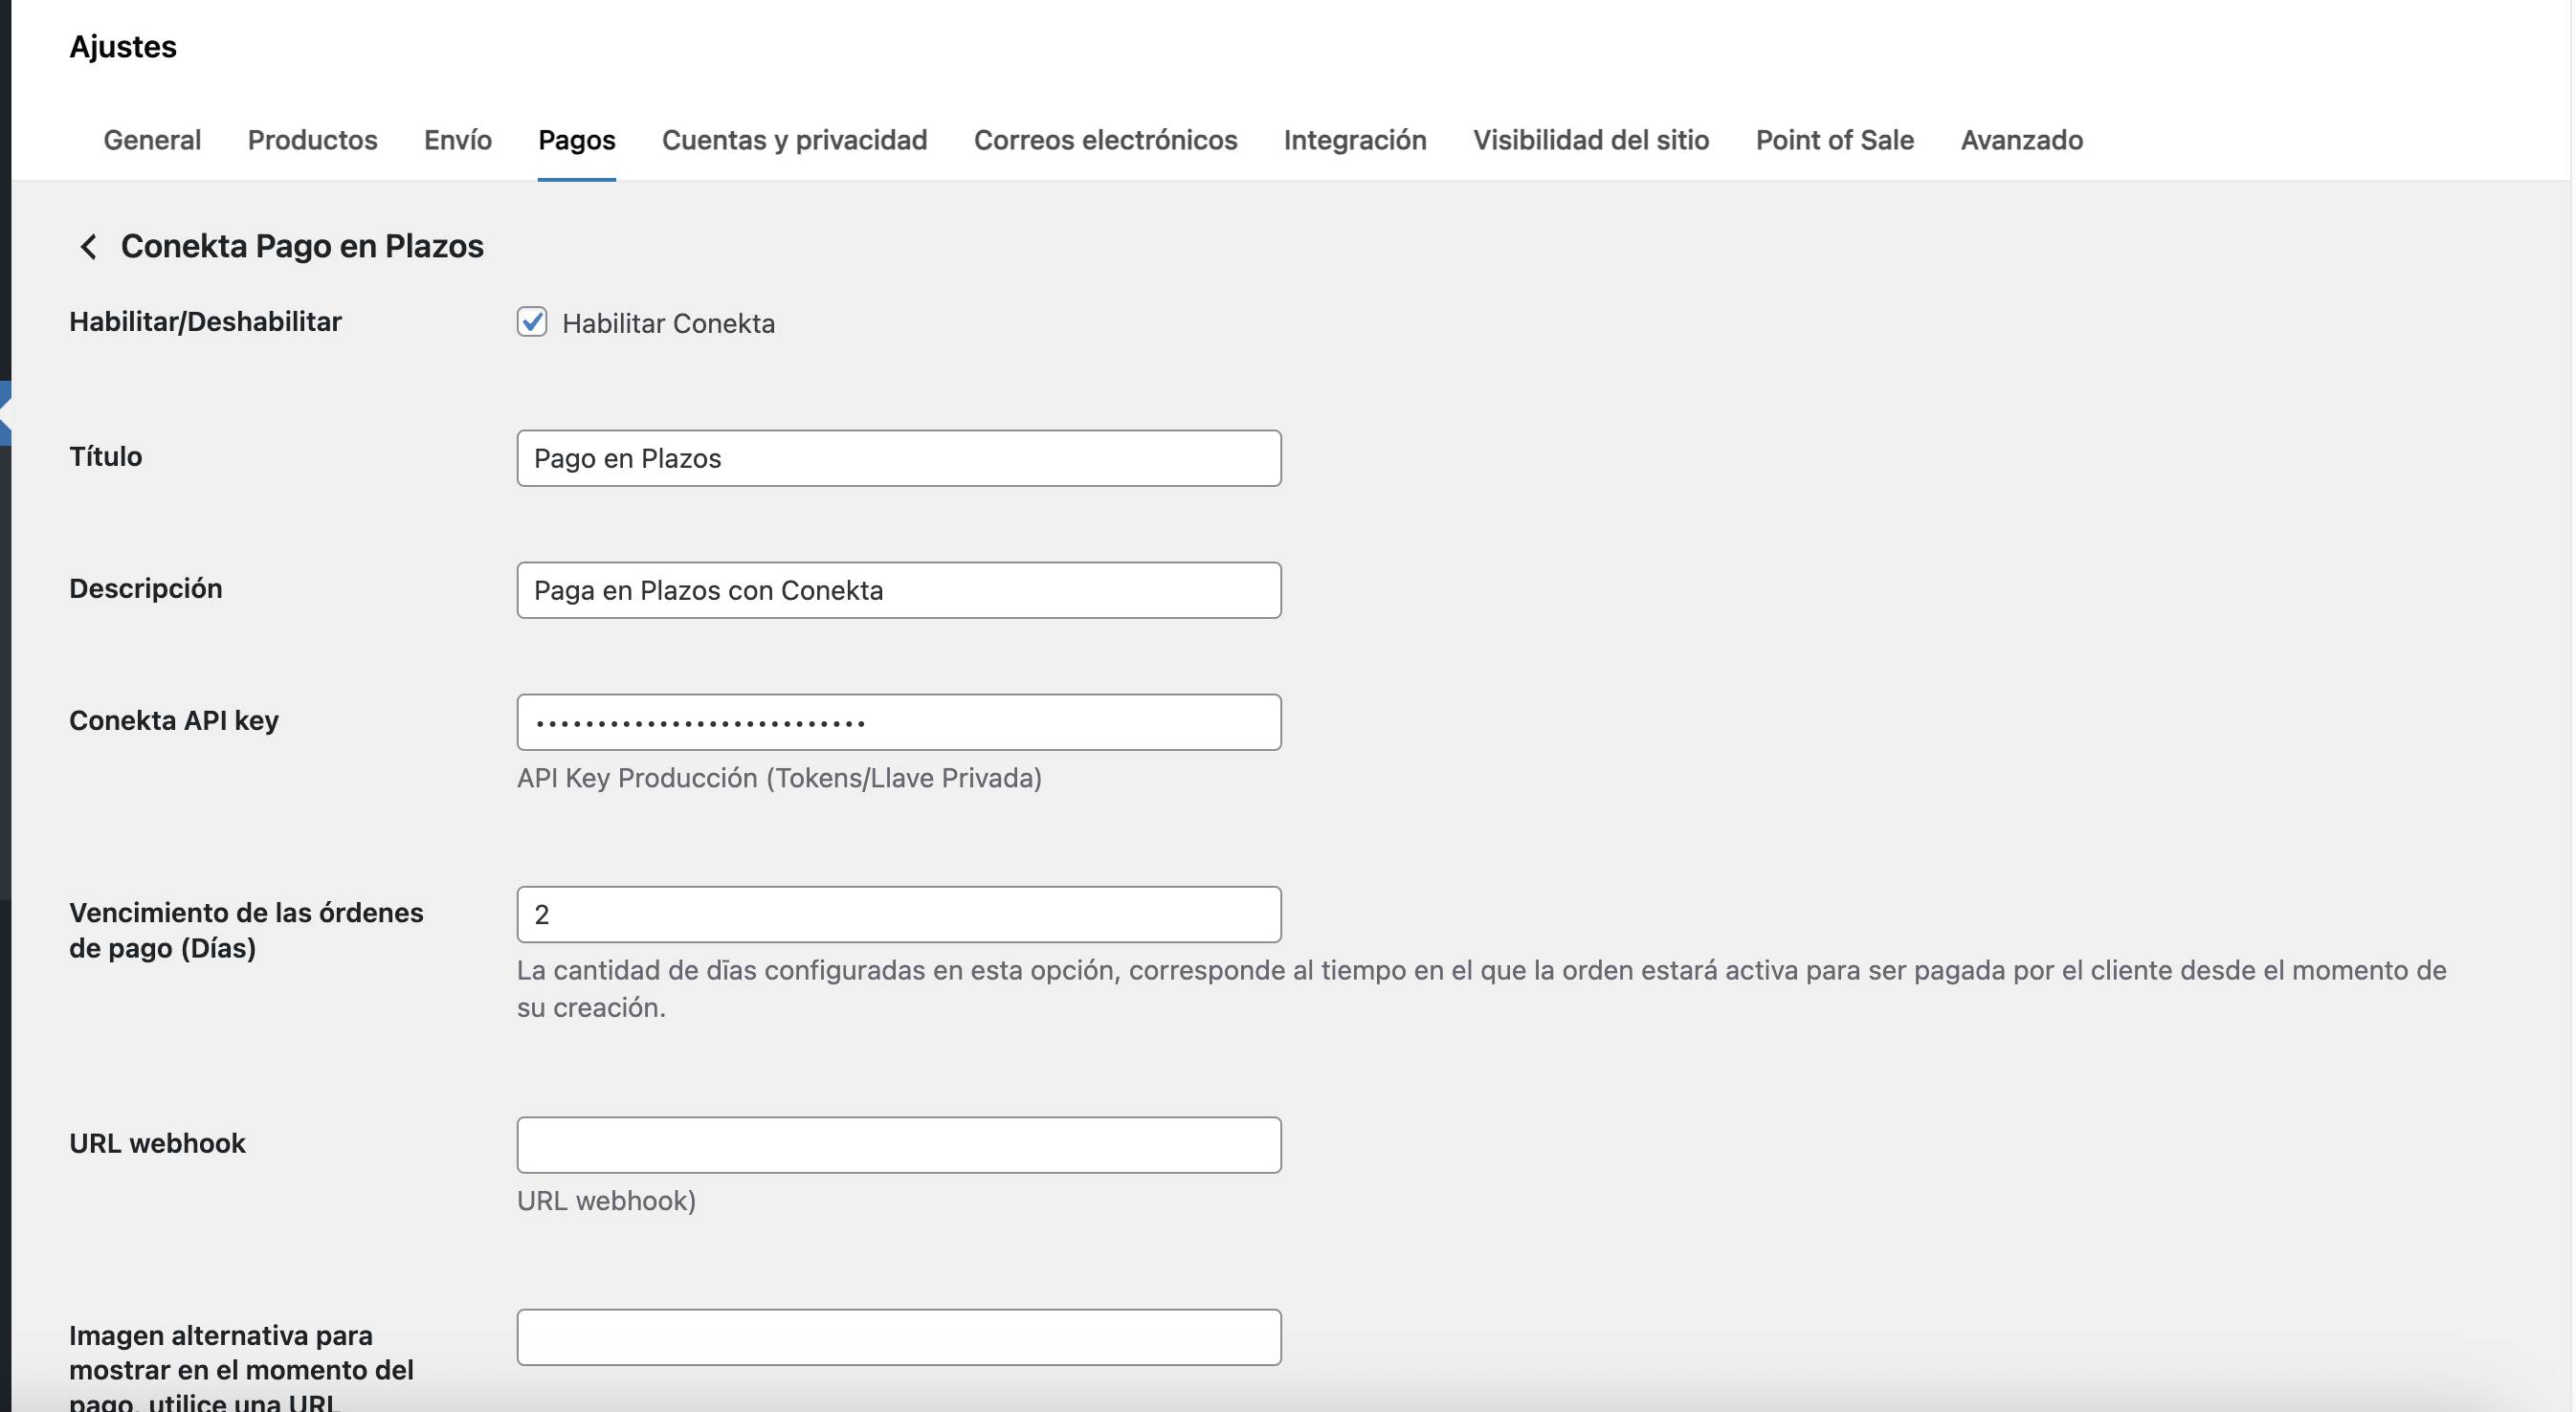
Task: Focus the Vencimiento days field showing 2
Action: point(899,915)
